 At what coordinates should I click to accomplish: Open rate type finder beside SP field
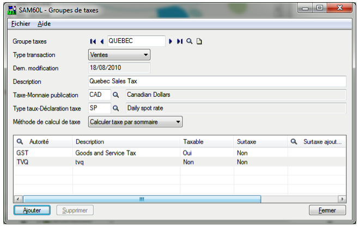[x=116, y=108]
